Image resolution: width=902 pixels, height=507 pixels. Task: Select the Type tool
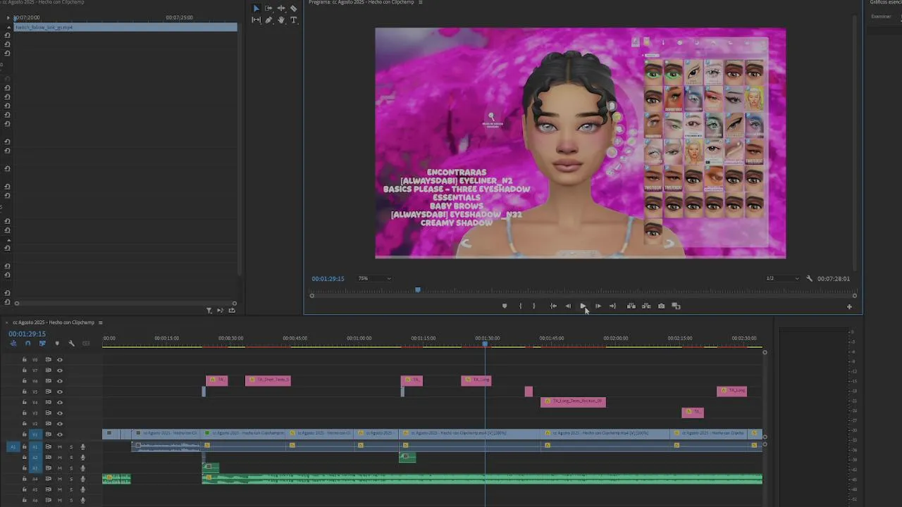point(294,20)
